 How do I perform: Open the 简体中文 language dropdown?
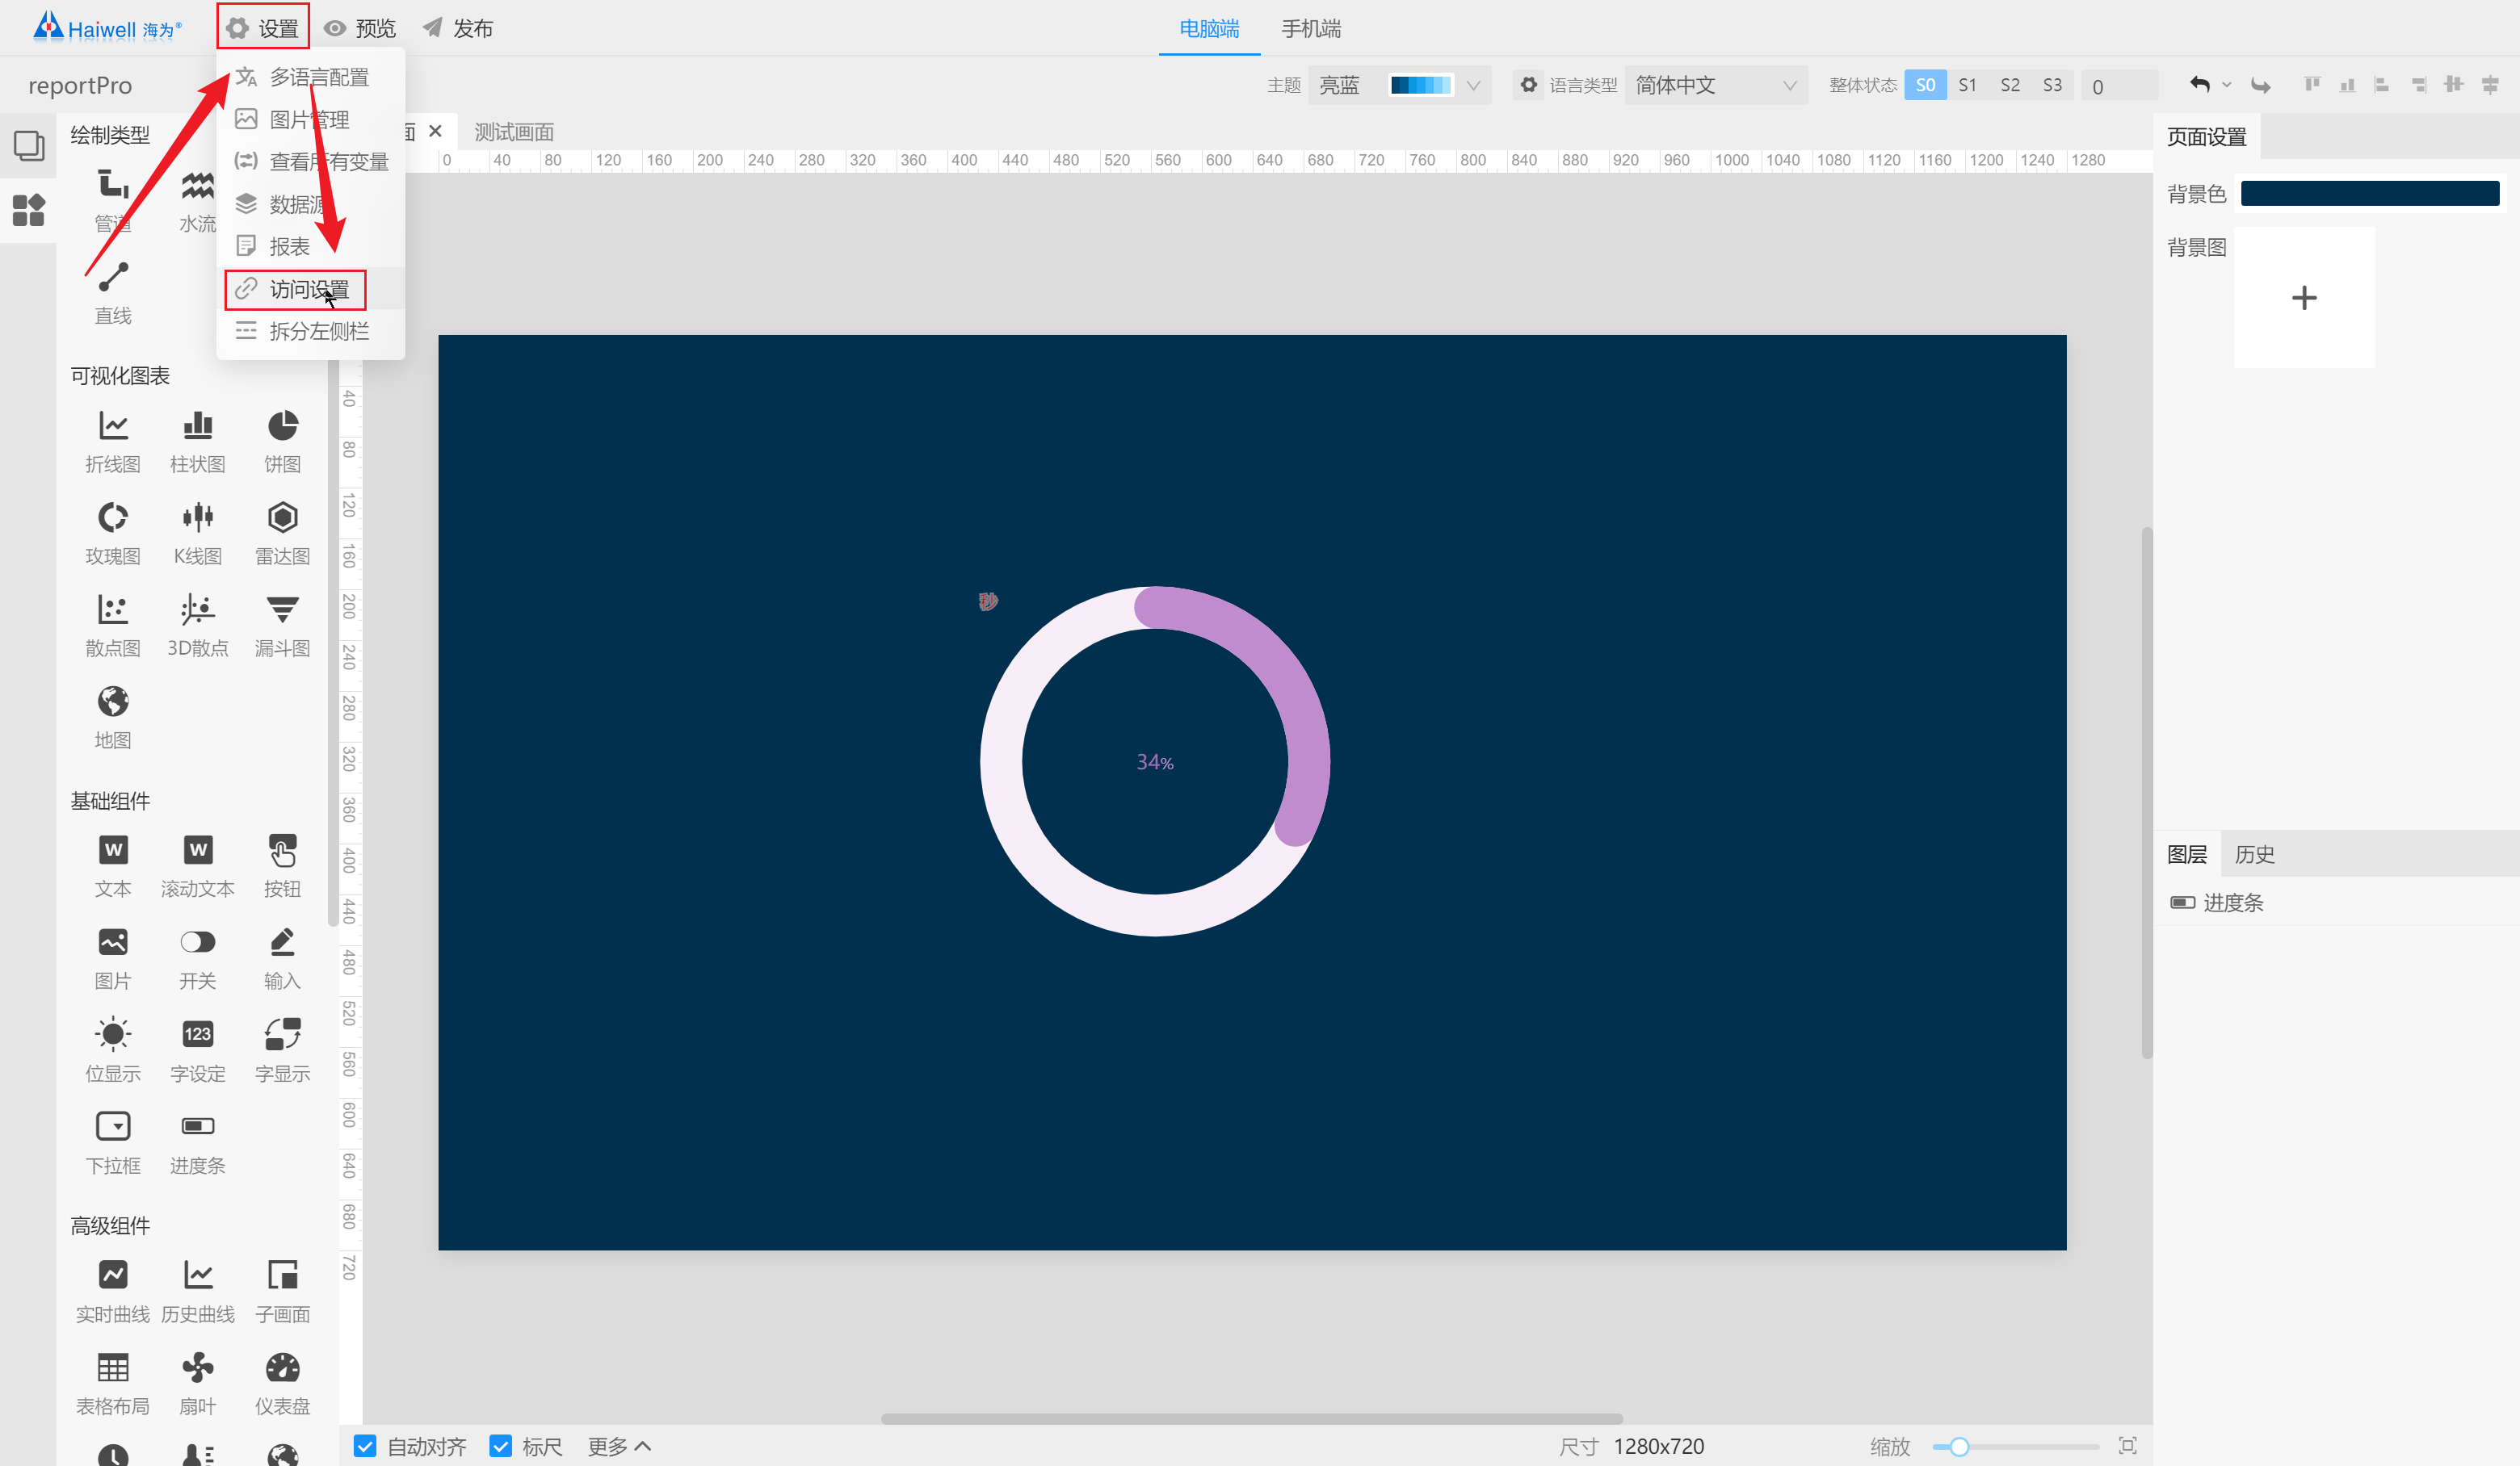[1716, 85]
